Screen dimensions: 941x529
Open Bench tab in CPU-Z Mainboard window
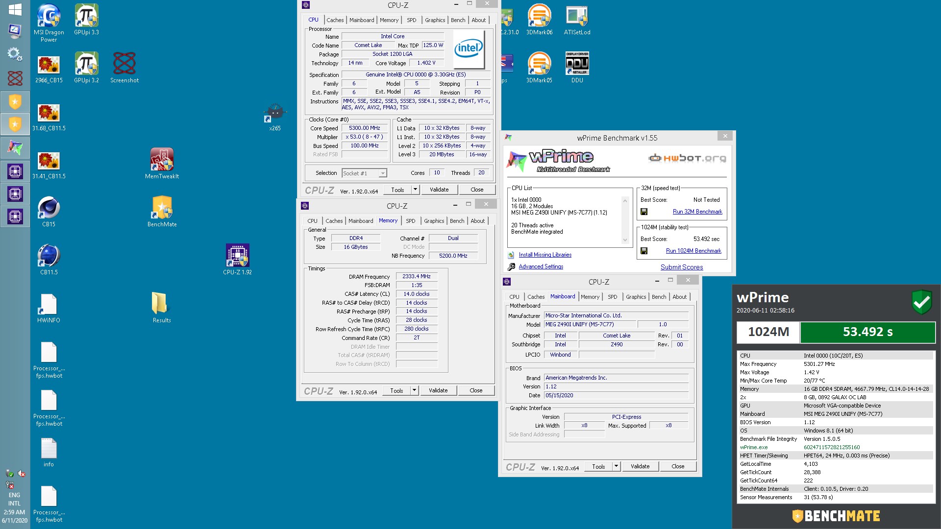[659, 297]
